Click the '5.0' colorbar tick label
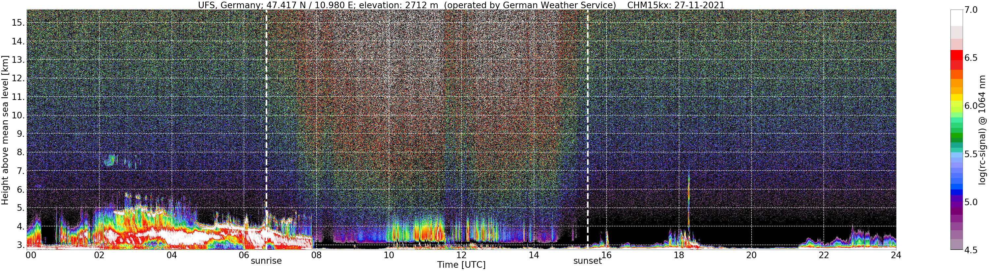This screenshot has height=271, width=989. (971, 202)
